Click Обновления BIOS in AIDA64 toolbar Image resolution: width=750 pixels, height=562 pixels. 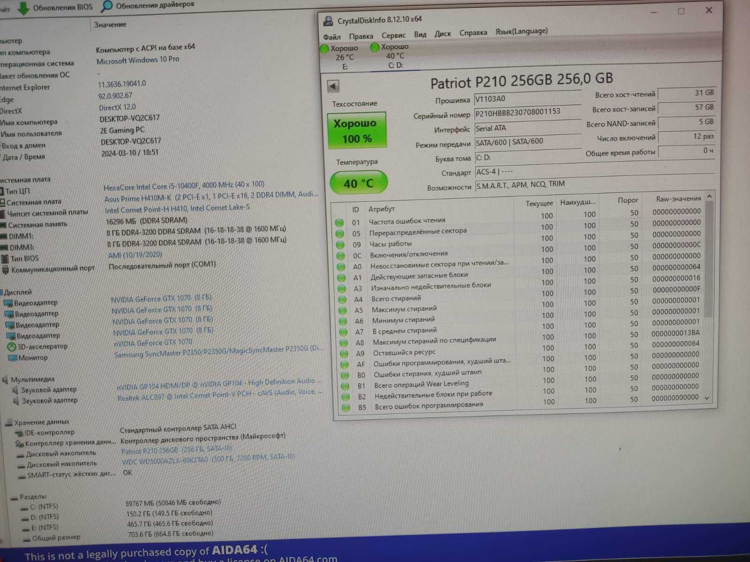[x=62, y=7]
